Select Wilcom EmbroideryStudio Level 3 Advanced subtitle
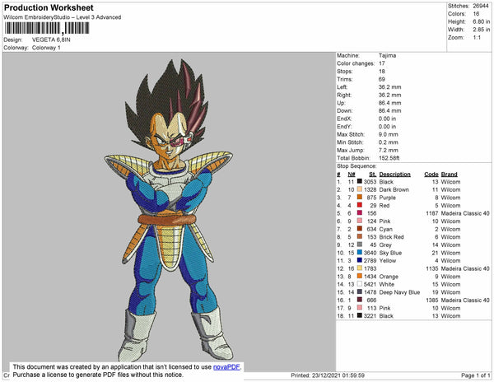The image size is (494, 382). tap(63, 17)
